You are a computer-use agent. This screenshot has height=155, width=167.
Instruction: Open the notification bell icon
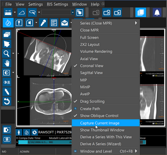click(157, 12)
